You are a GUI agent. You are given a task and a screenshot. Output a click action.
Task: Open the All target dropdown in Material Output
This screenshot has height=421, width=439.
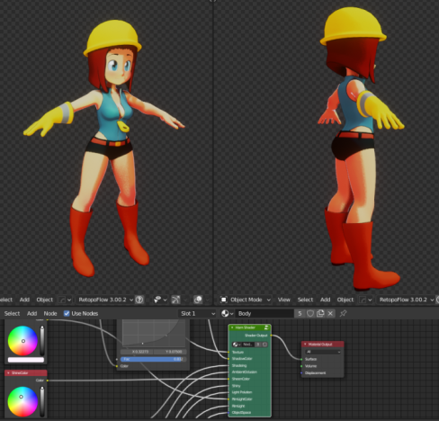(323, 352)
